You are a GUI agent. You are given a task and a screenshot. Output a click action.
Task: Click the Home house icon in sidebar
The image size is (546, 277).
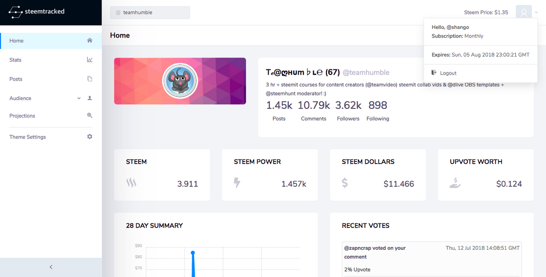point(90,40)
